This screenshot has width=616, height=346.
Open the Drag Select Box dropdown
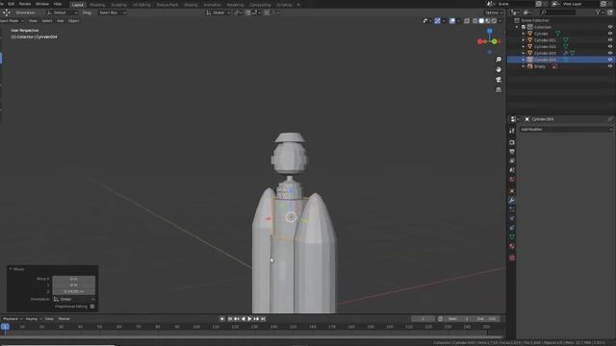tap(112, 12)
